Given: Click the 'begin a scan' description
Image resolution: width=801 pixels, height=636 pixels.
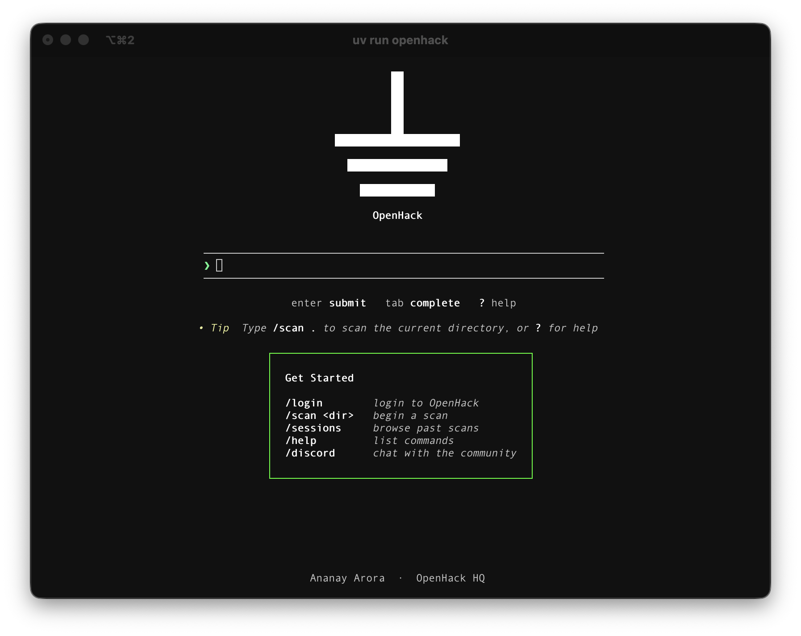Looking at the screenshot, I should [410, 415].
